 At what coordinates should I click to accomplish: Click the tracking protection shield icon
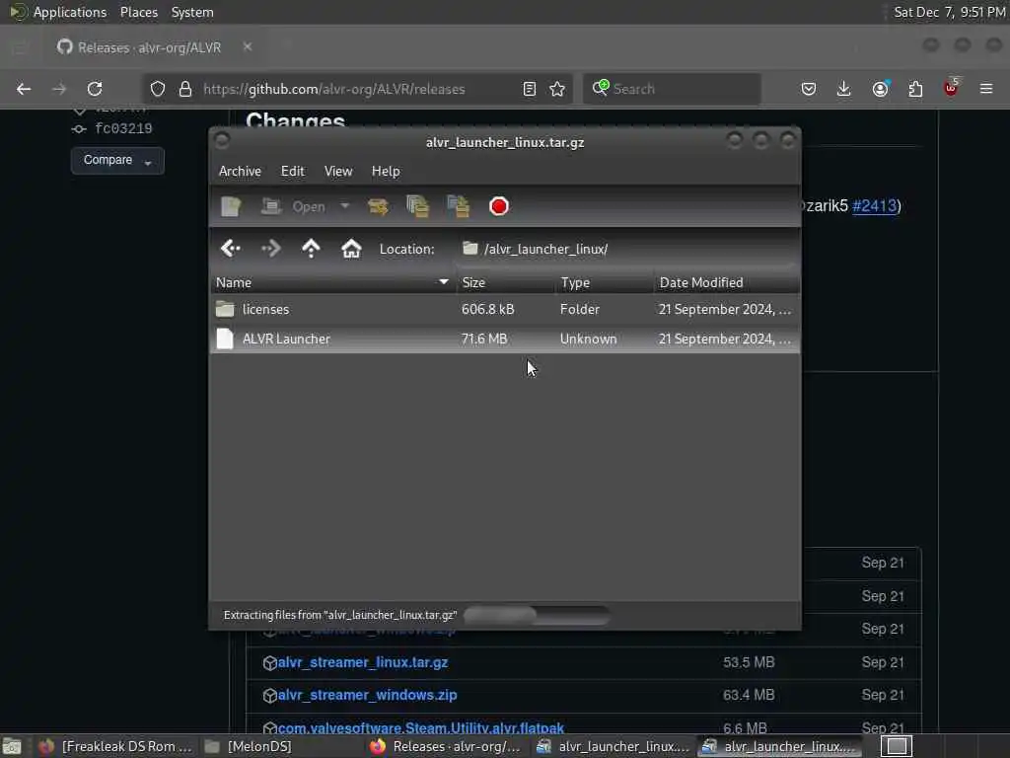click(158, 89)
